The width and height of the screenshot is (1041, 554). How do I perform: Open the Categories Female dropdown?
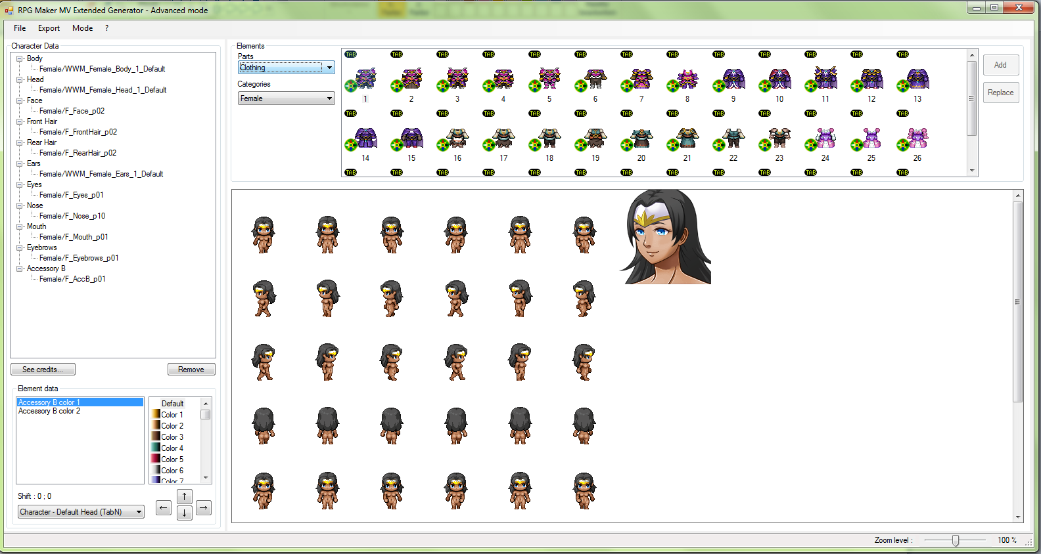pyautogui.click(x=286, y=98)
